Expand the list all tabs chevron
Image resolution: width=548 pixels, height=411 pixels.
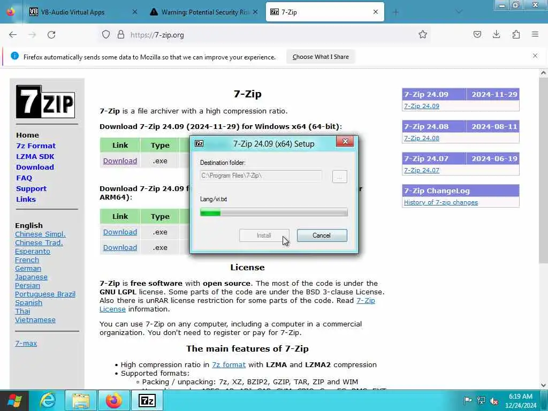459,12
